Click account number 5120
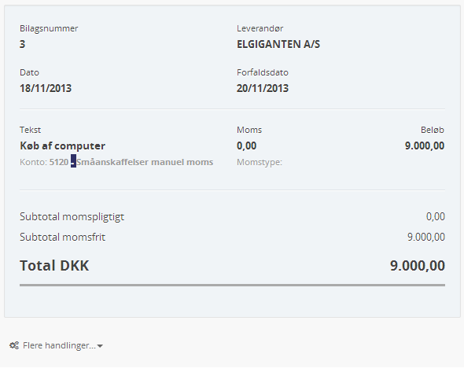The height and width of the screenshot is (376, 464). click(x=59, y=162)
